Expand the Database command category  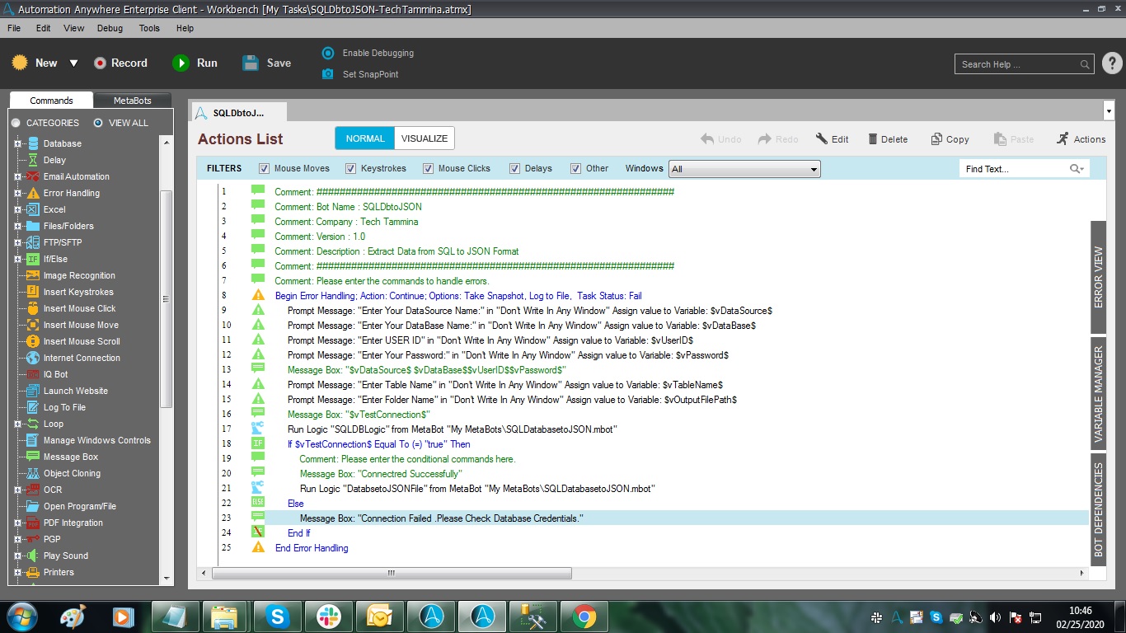coord(17,143)
